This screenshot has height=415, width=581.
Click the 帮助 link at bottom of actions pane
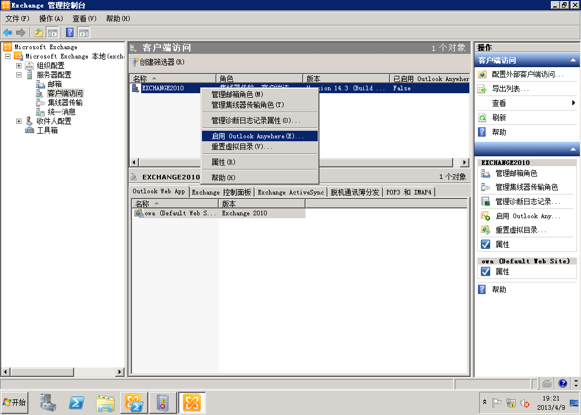(499, 289)
